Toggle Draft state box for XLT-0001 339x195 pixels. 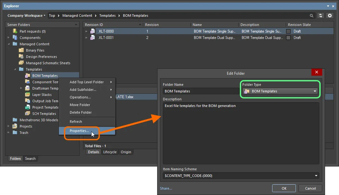288,38
